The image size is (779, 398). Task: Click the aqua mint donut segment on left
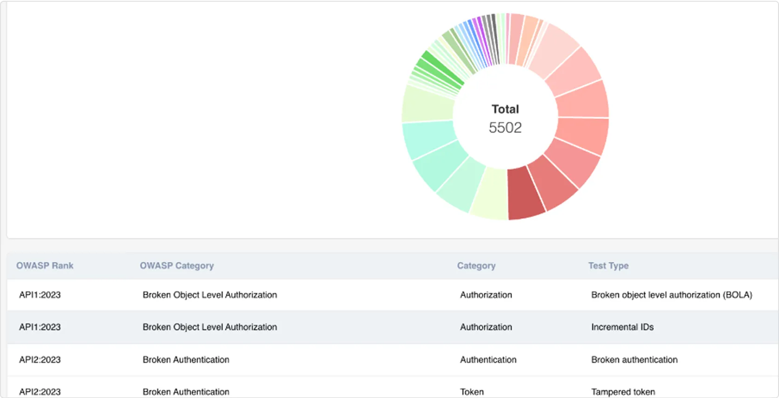click(428, 138)
